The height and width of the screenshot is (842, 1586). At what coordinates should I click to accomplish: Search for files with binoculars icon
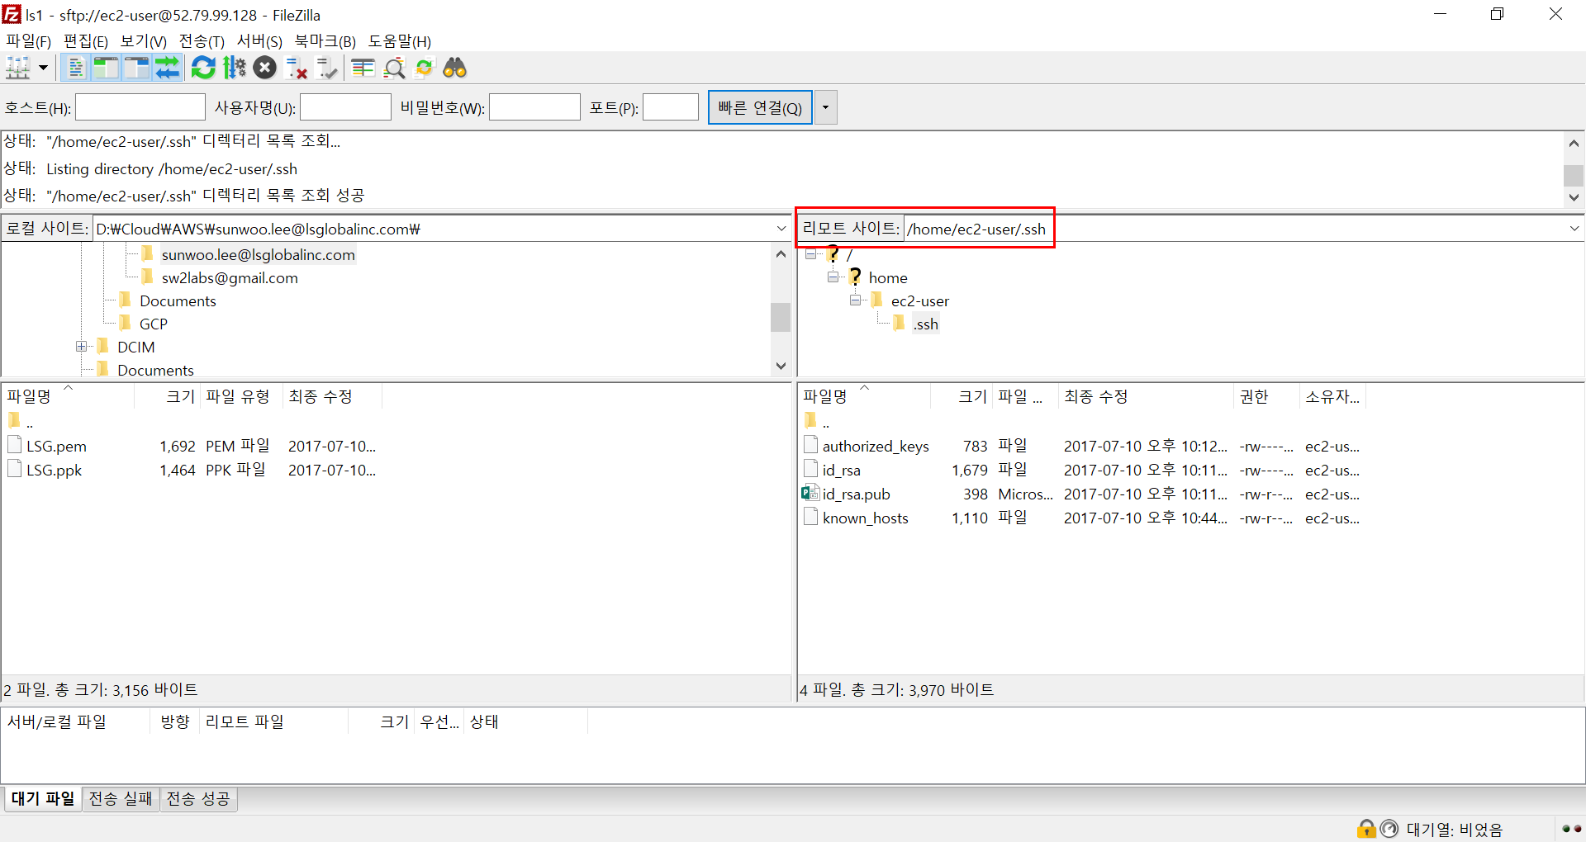coord(455,68)
